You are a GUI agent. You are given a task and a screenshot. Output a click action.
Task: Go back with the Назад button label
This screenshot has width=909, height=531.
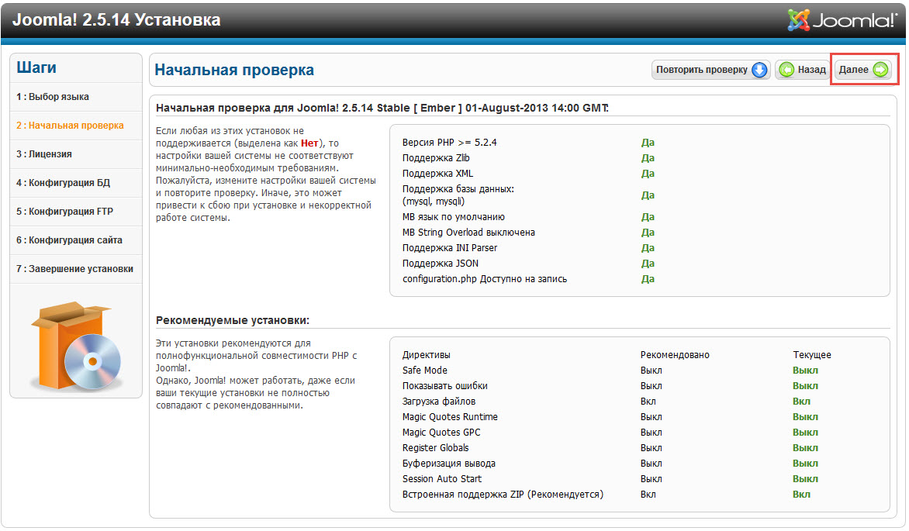tap(811, 70)
